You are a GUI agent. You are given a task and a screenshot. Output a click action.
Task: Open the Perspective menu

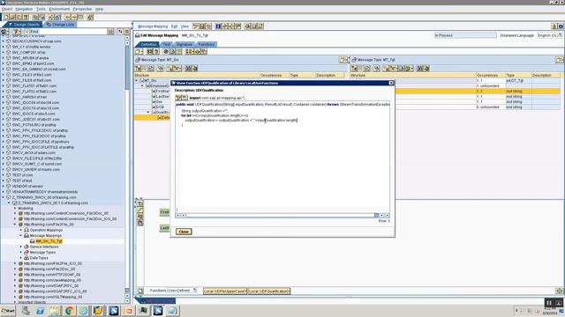[82, 9]
